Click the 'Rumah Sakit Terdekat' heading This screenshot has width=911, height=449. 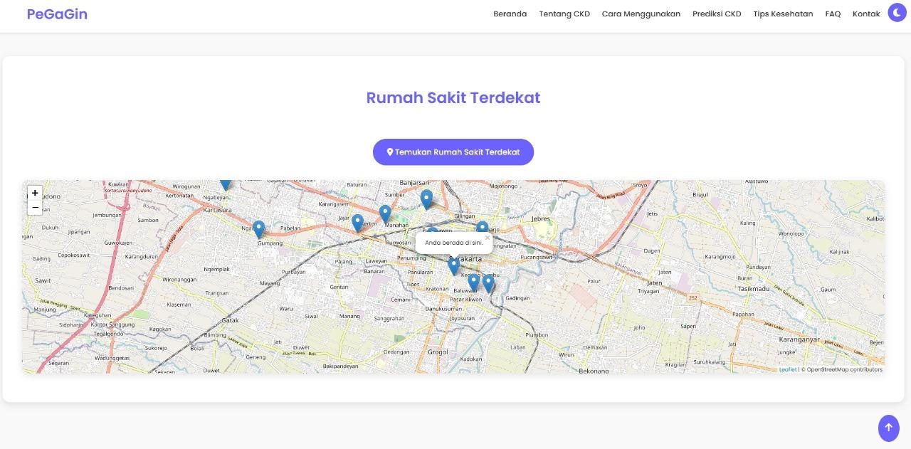tap(453, 97)
